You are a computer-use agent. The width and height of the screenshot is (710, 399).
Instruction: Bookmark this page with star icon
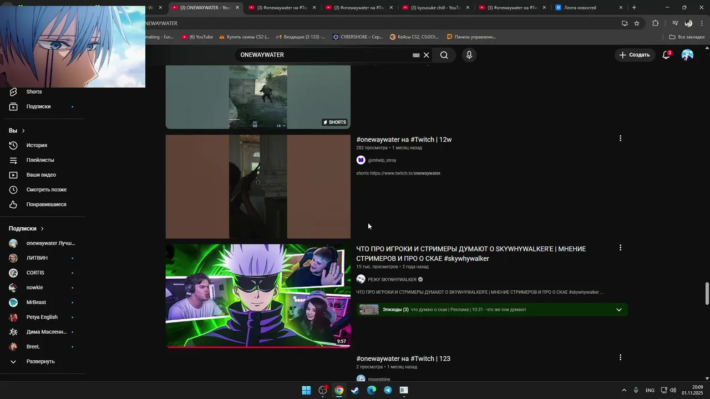637,23
